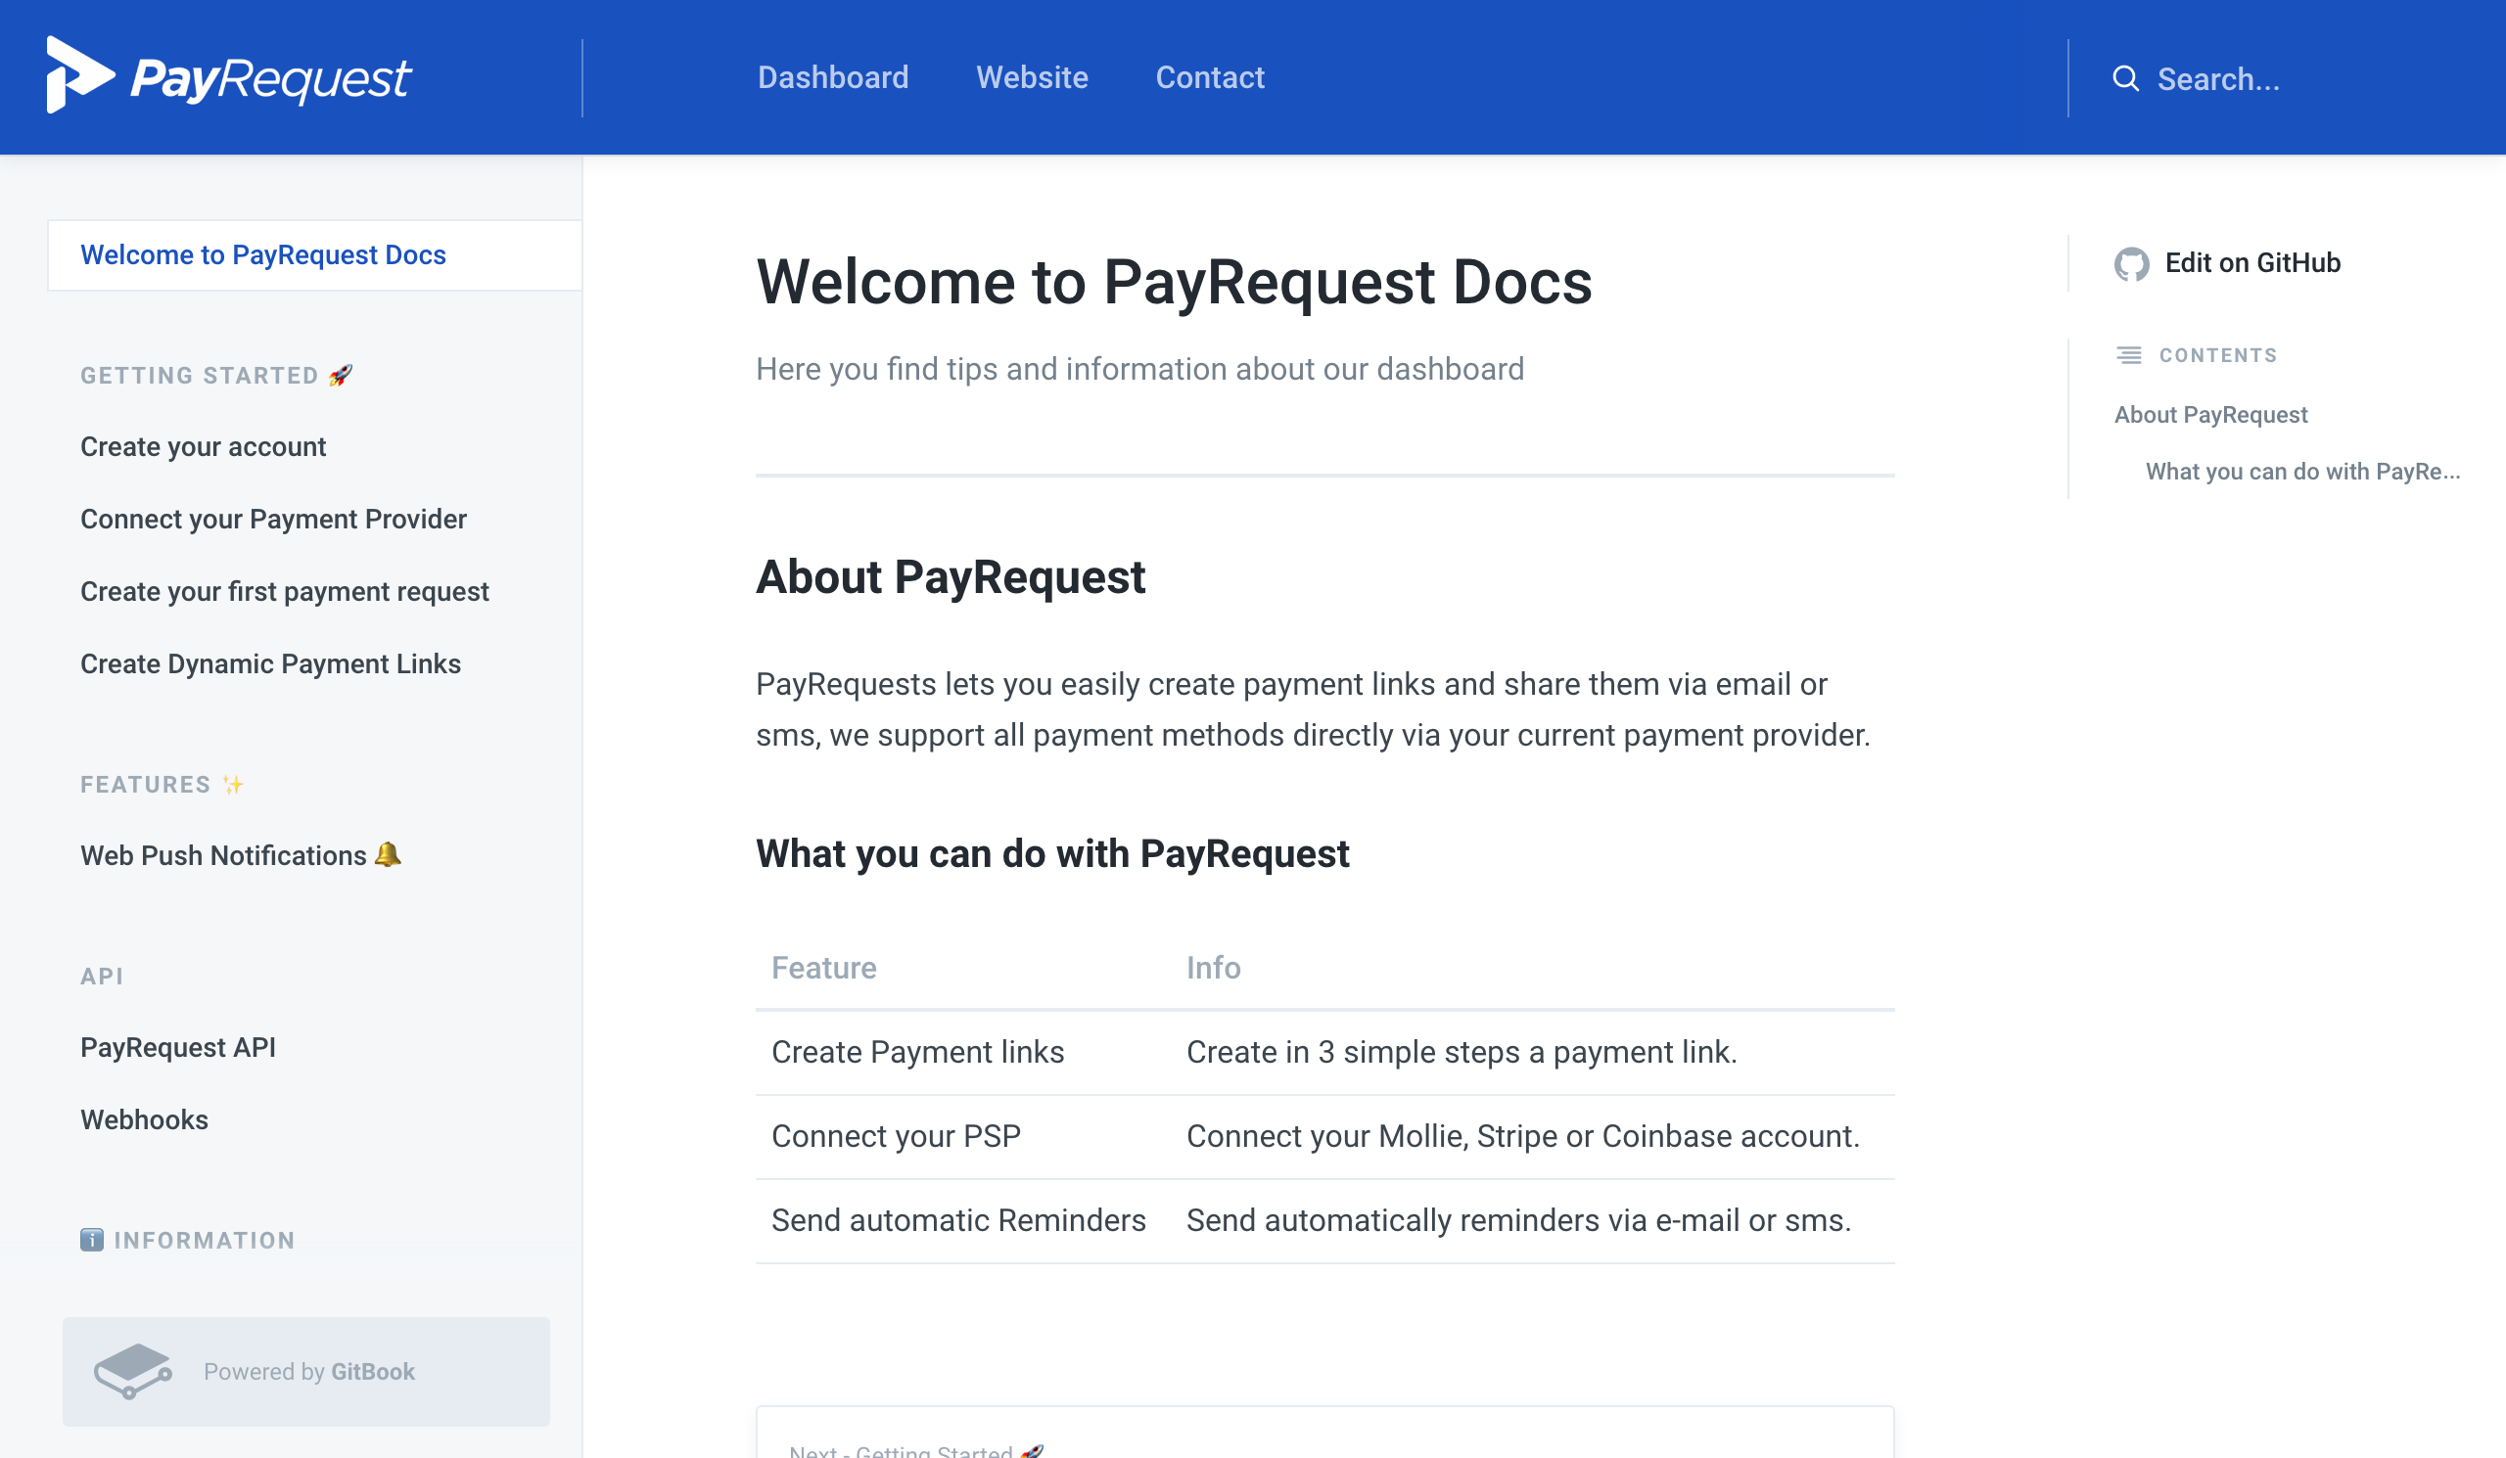Click the Send automatic Reminders table cell
Image resolution: width=2506 pixels, height=1458 pixels.
coord(959,1220)
